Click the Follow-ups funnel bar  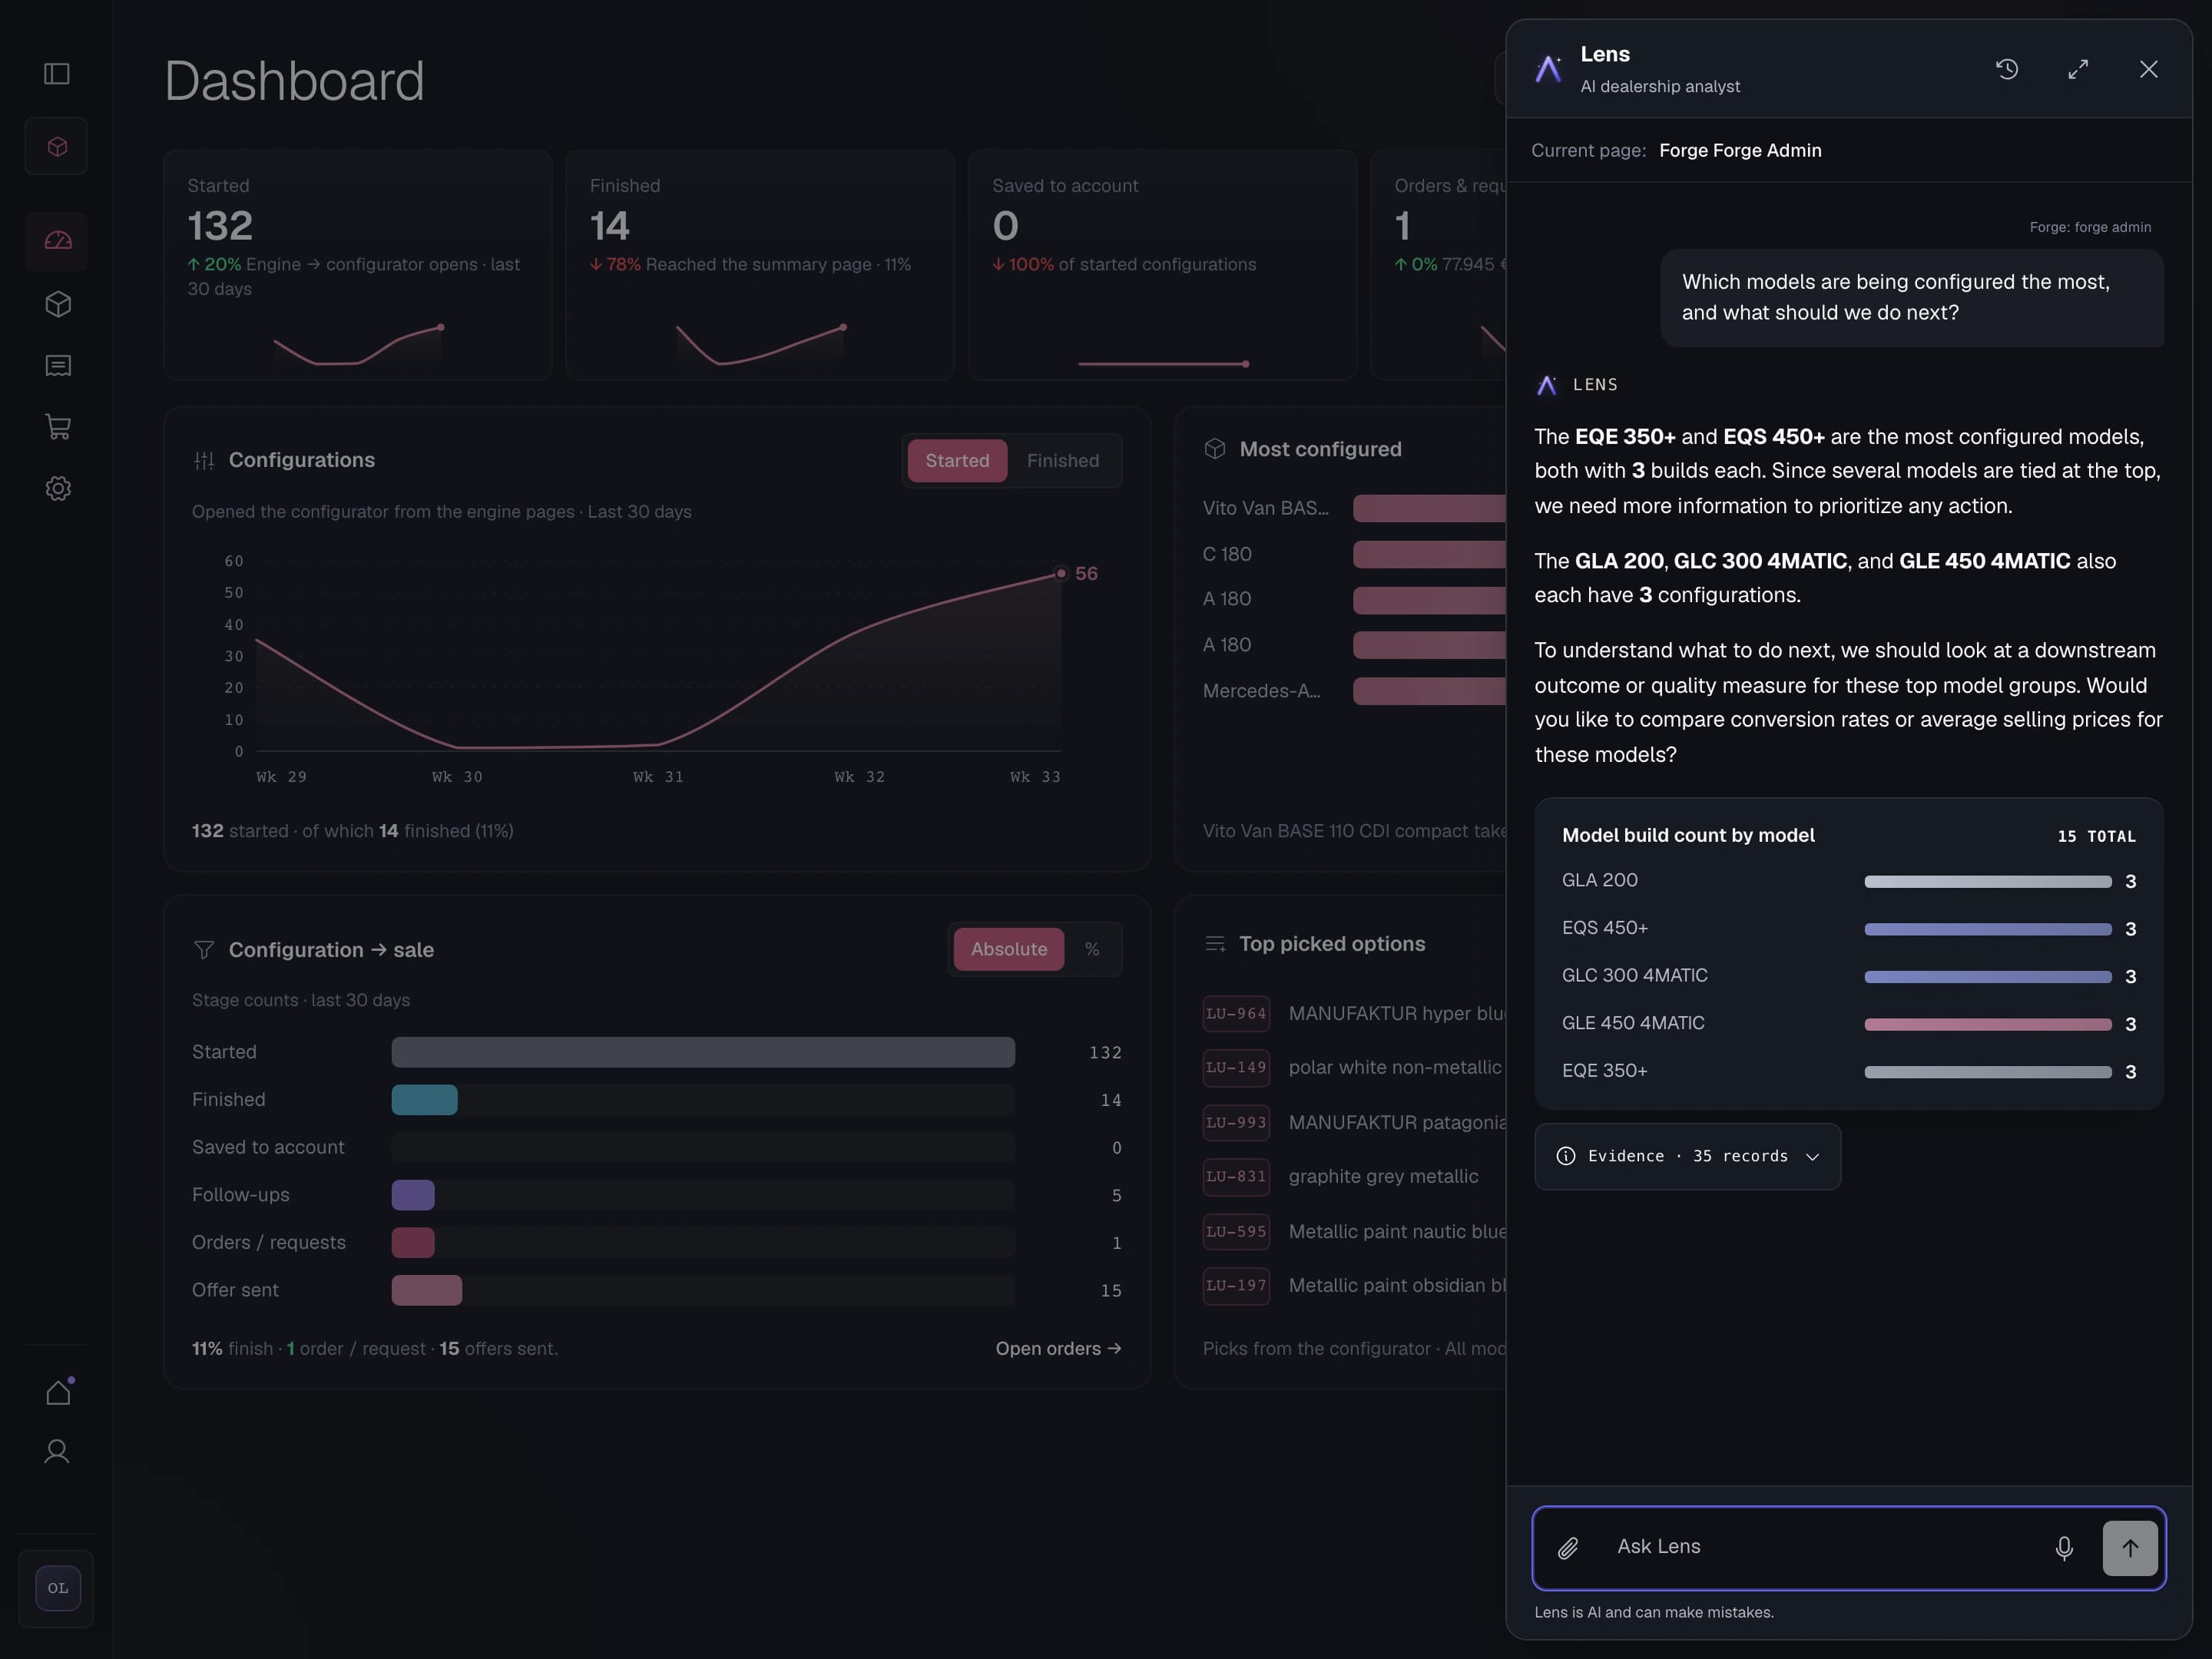pyautogui.click(x=413, y=1195)
